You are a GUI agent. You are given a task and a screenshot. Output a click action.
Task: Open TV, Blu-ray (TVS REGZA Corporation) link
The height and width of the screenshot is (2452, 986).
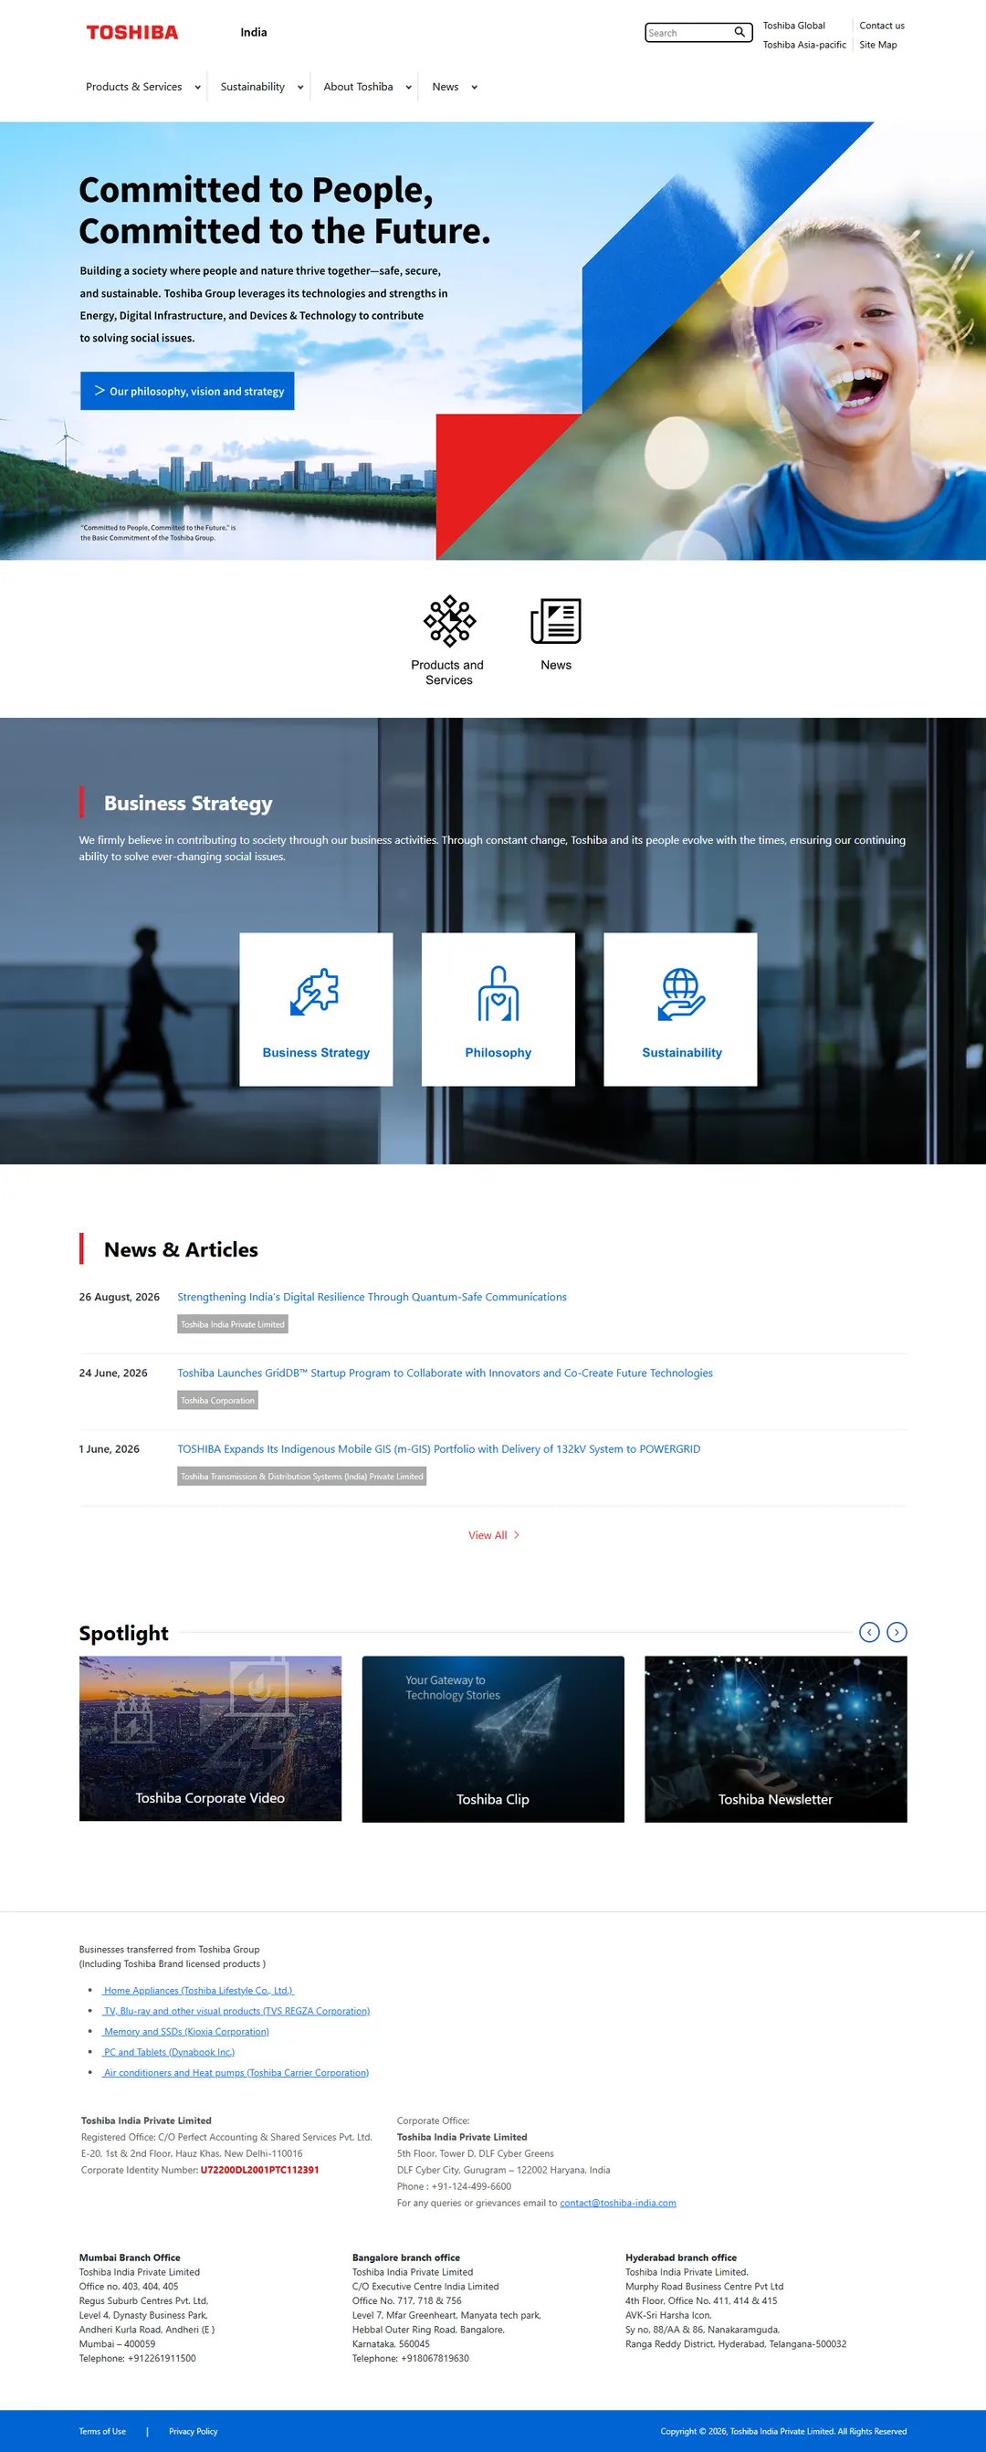point(237,2011)
